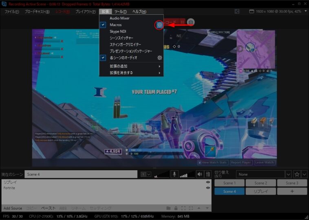Viewport: 309px width, 220px height.
Task: Click the resolution monitor icon
Action: [252, 11]
